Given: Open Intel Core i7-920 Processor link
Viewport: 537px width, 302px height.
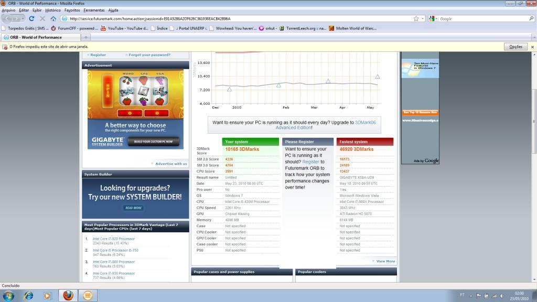Looking at the screenshot, I should tap(114, 239).
